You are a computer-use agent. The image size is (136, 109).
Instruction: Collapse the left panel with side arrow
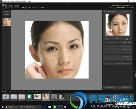[1, 50]
